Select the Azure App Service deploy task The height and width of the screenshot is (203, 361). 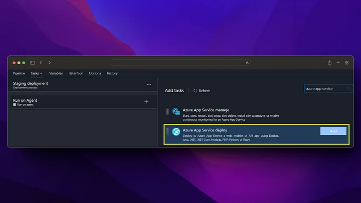257,134
